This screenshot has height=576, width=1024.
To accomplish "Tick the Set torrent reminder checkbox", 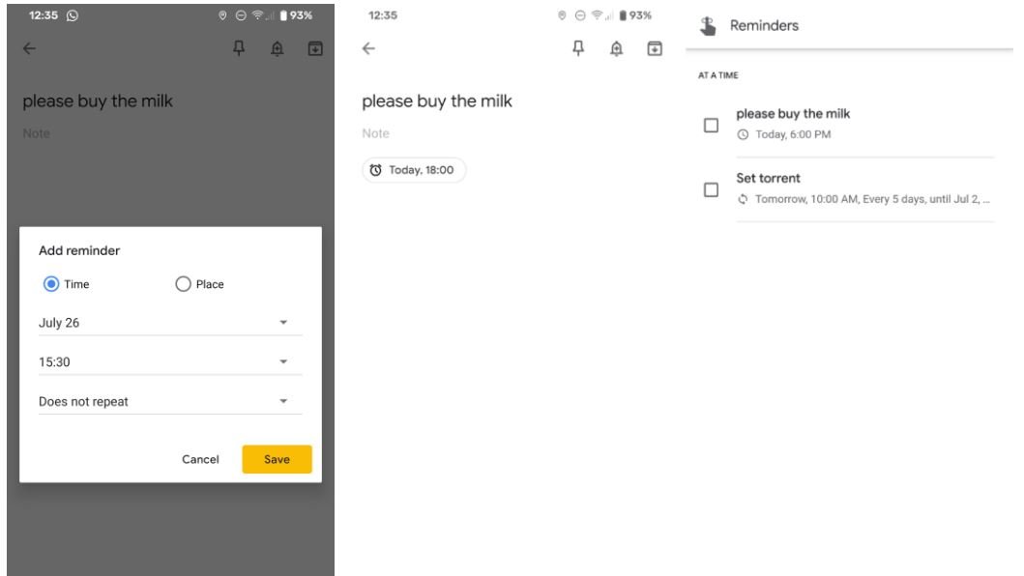I will (x=712, y=189).
